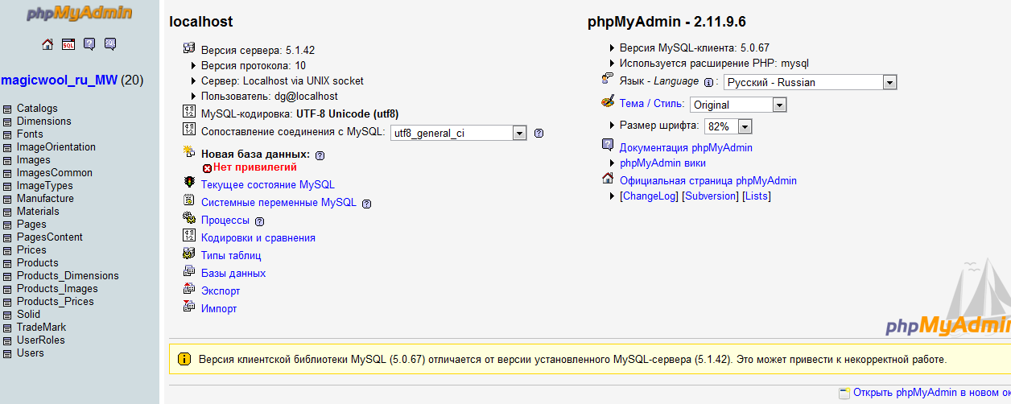Viewport: 1011px width, 404px height.
Task: Click the phpMyAdmin documentation question-mark bubble icon
Action: point(89,44)
